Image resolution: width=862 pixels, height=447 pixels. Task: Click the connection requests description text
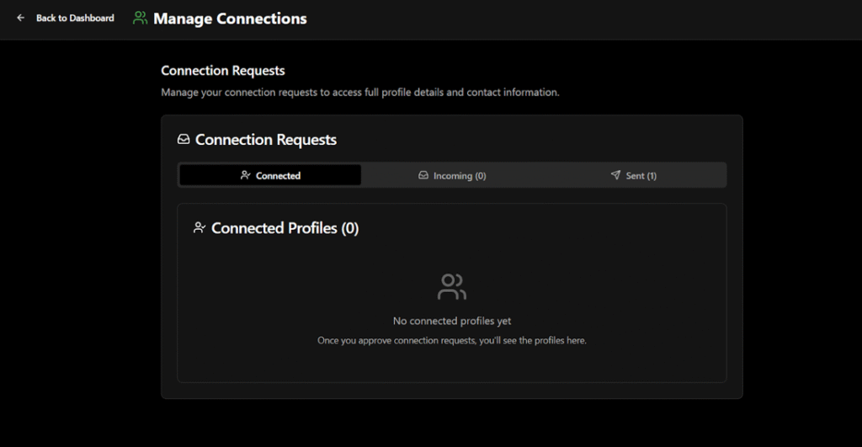[359, 92]
